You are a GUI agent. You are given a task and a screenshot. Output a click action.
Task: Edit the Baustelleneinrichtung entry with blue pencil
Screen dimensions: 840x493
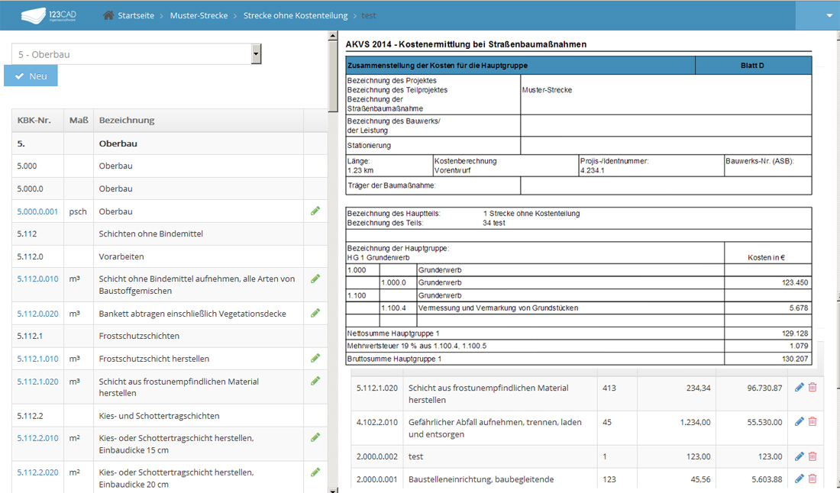click(800, 478)
